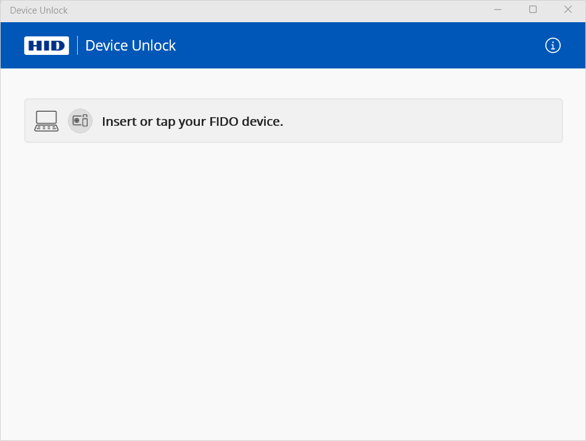Open the info icon in the header
Screen dimensions: 586x441
click(x=553, y=46)
